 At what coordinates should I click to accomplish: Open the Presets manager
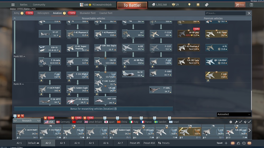tap(164, 143)
